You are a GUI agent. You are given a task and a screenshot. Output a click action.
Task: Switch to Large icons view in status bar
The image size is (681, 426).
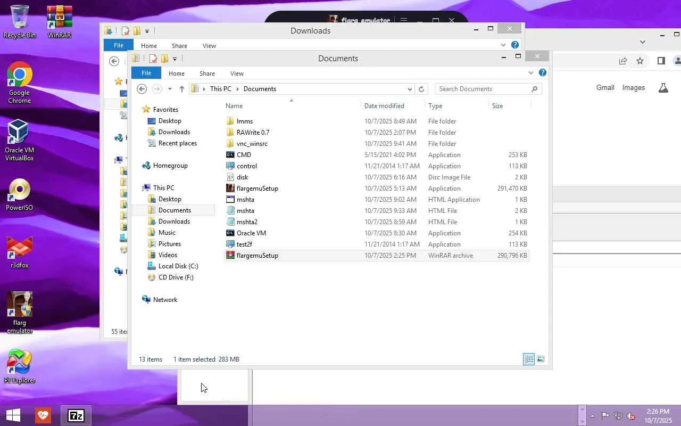click(541, 359)
